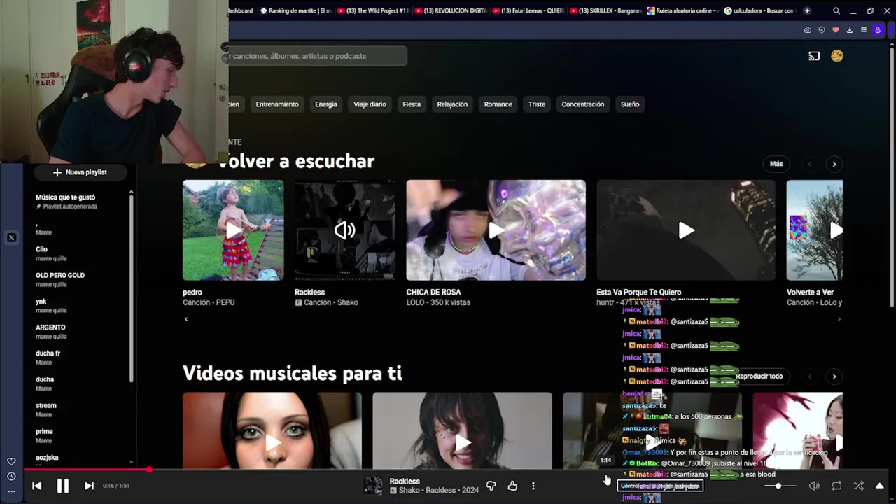Viewport: 896px width, 504px height.
Task: Open the browser easy setup menu icon
Action: coord(864,30)
